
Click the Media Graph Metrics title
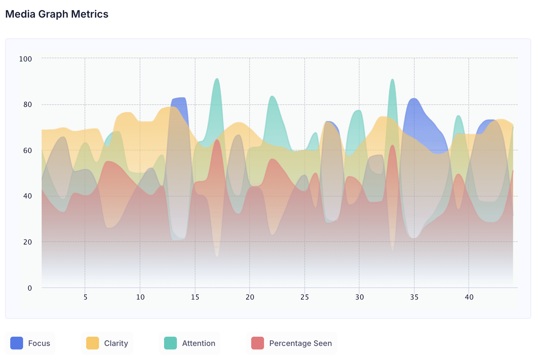(x=57, y=14)
